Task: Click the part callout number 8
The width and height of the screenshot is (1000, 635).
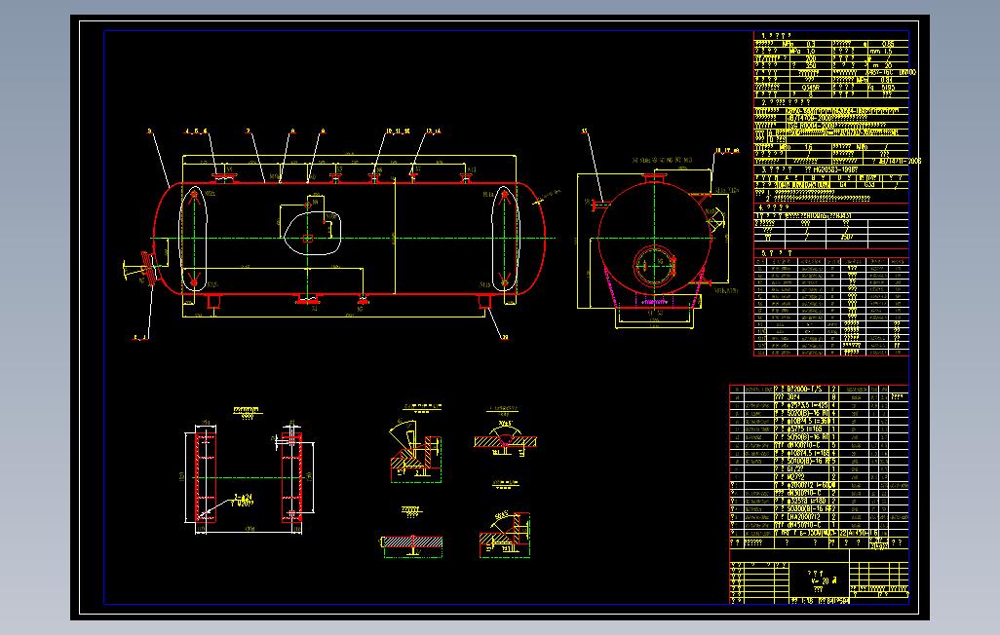Action: click(x=292, y=131)
